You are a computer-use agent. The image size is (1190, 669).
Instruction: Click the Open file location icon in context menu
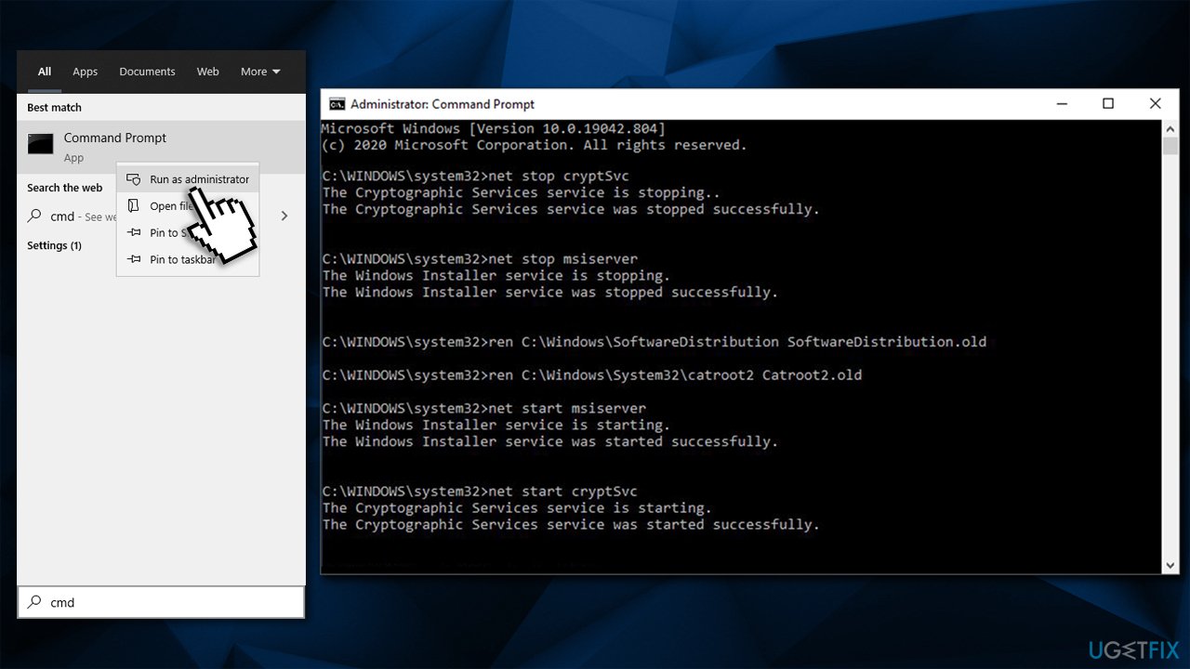[134, 206]
